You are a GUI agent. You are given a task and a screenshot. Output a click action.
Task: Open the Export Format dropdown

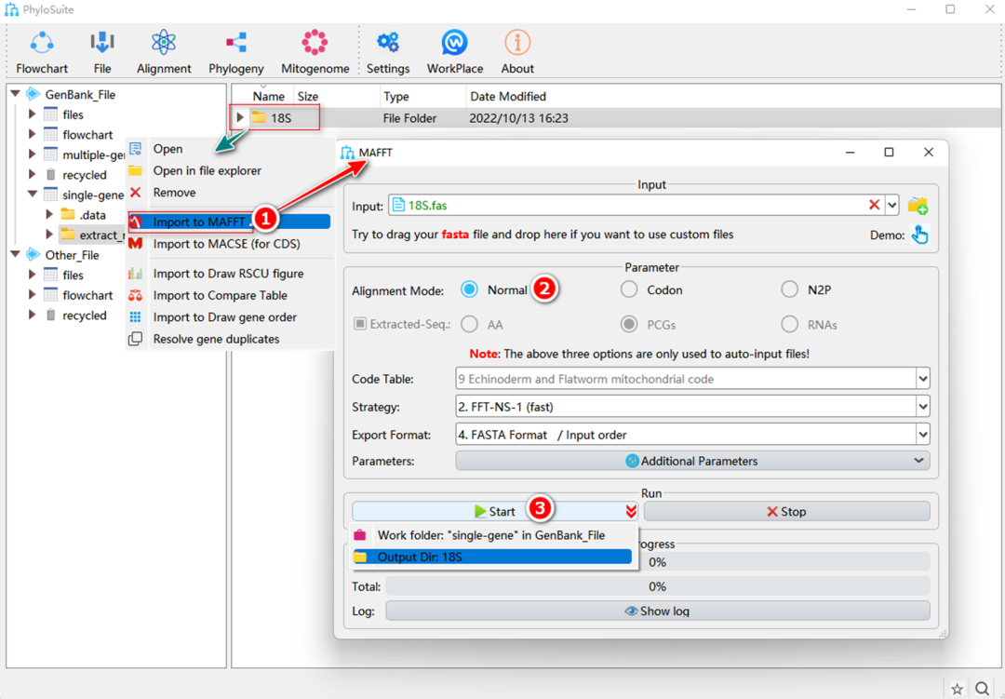922,434
